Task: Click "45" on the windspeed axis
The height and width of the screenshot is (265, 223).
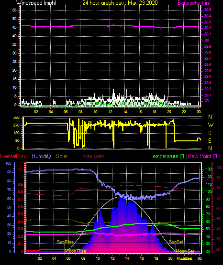Action: 14,27
